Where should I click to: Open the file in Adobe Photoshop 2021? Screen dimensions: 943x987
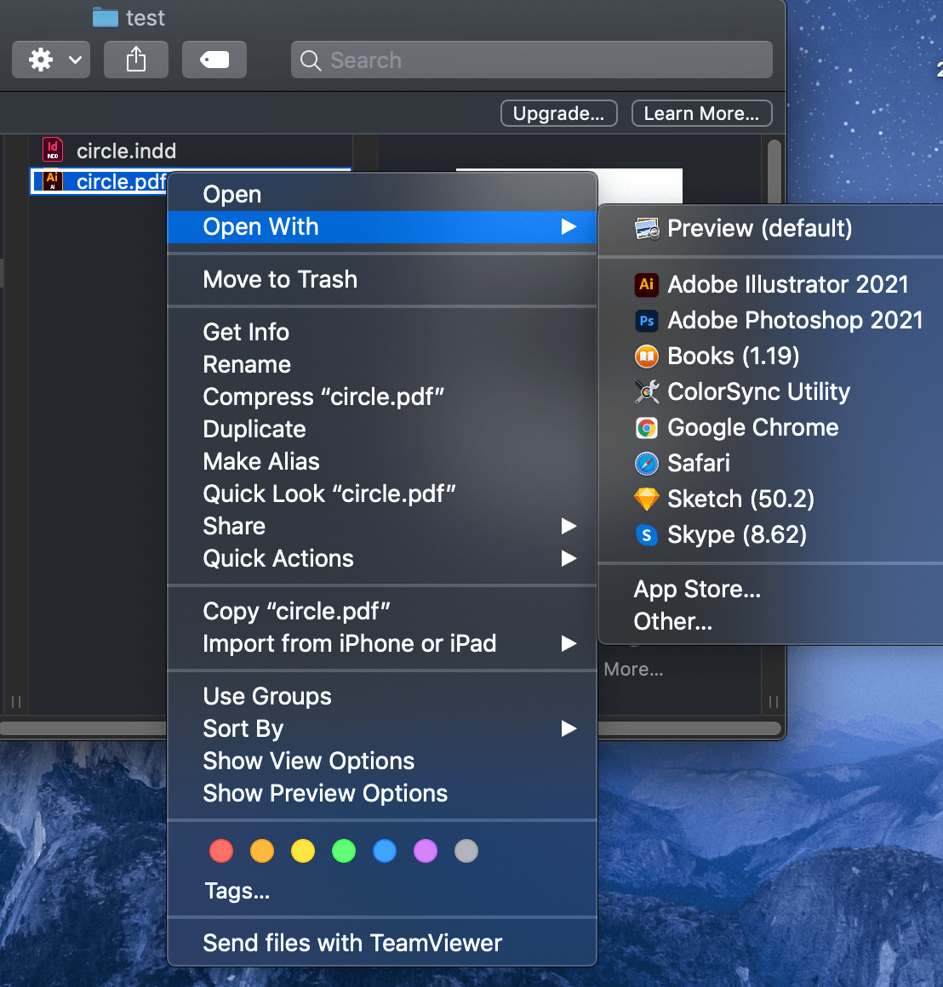794,320
